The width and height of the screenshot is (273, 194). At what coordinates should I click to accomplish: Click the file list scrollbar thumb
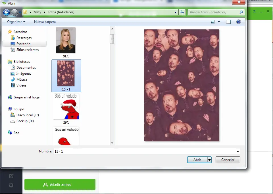[112, 39]
